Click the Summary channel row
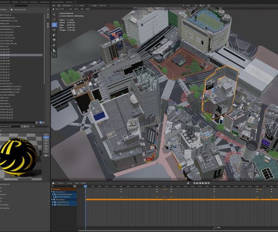Viewport: 278px width, 232px height. point(64,189)
